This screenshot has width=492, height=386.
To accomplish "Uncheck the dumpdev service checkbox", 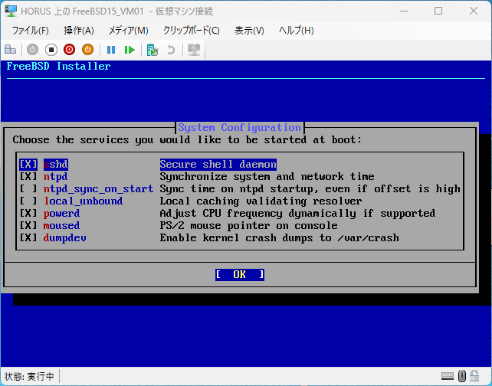I will 28,237.
